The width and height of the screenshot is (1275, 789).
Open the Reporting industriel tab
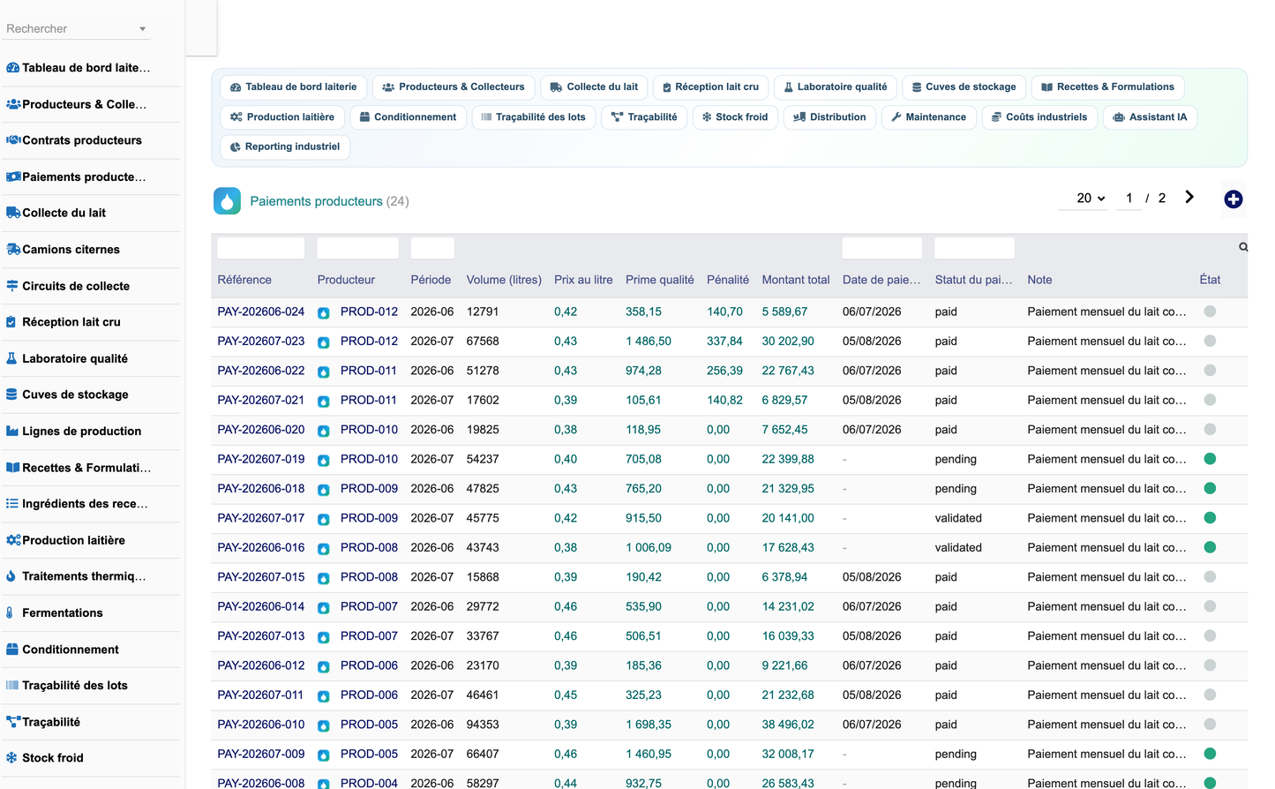(x=284, y=147)
